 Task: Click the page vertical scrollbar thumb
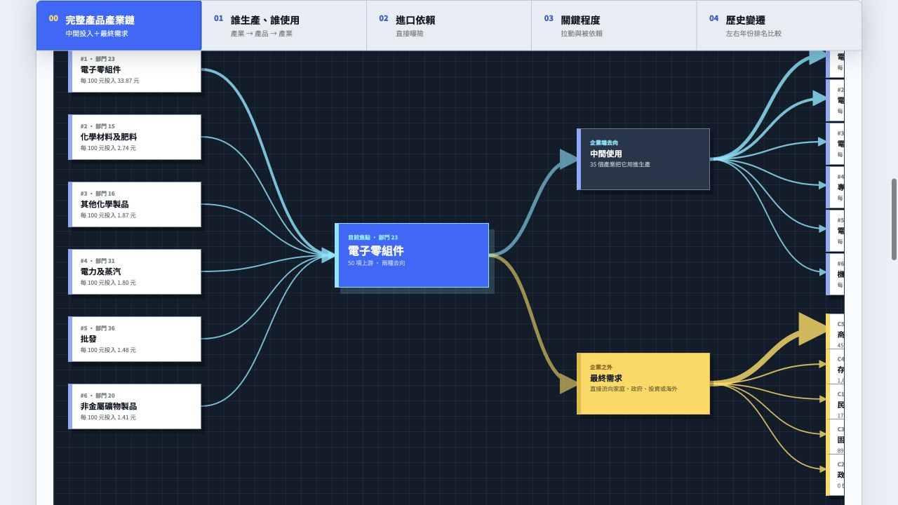click(894, 220)
